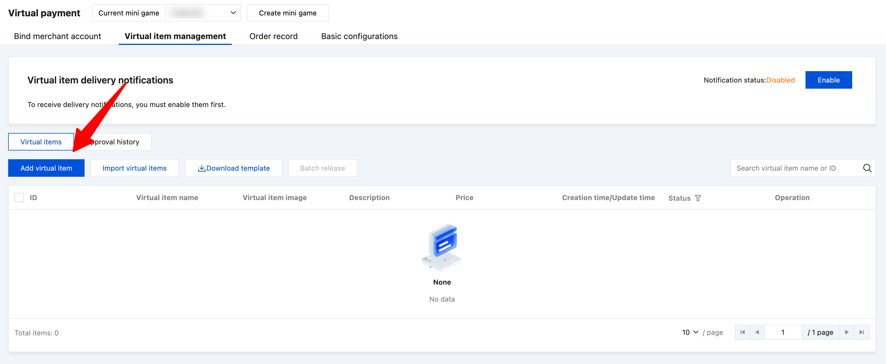Click the Status filter funnel icon
886x364 pixels.
[x=698, y=198]
